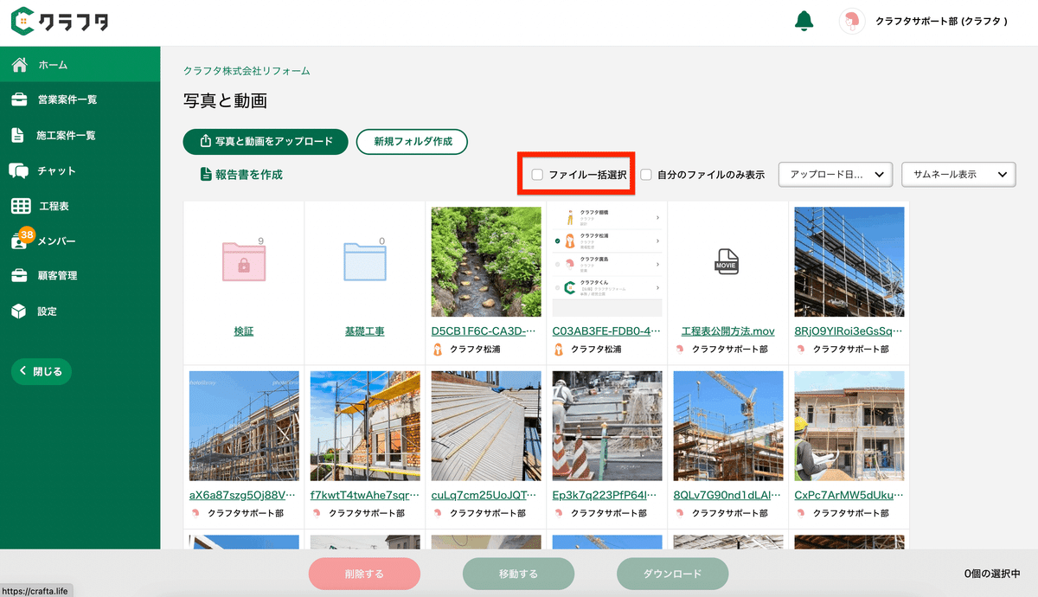Click クラフタ松浦 avatar under C03AB3FE file
Viewport: 1038px width, 597px height.
[x=559, y=350]
